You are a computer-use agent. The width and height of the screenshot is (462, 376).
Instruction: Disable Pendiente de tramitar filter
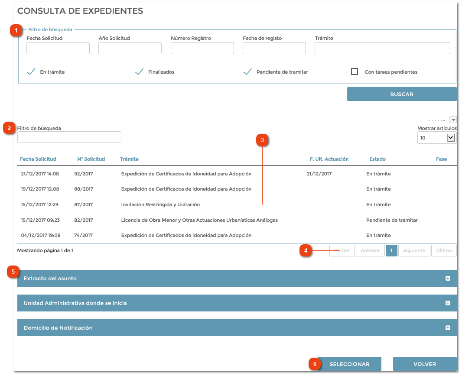tap(247, 72)
